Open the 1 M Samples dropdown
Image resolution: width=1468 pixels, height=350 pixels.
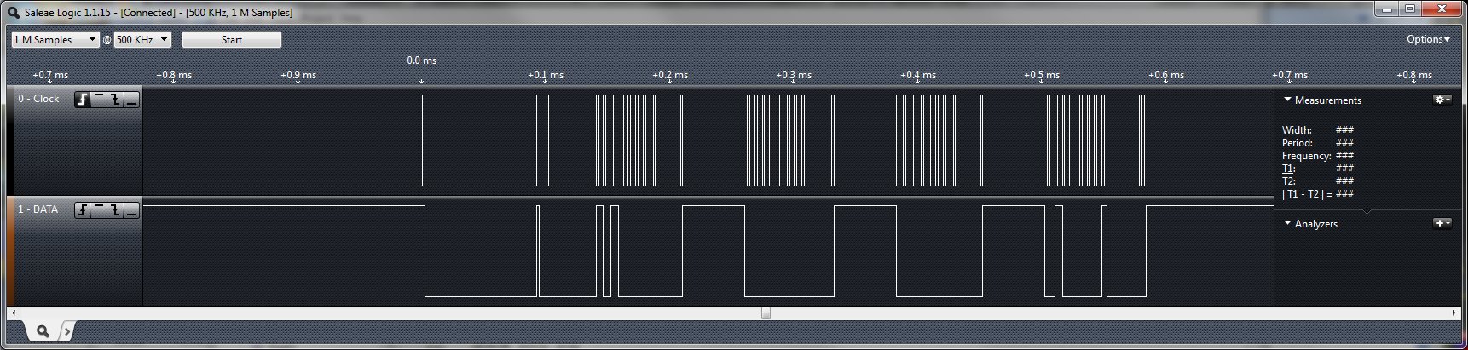(x=55, y=40)
